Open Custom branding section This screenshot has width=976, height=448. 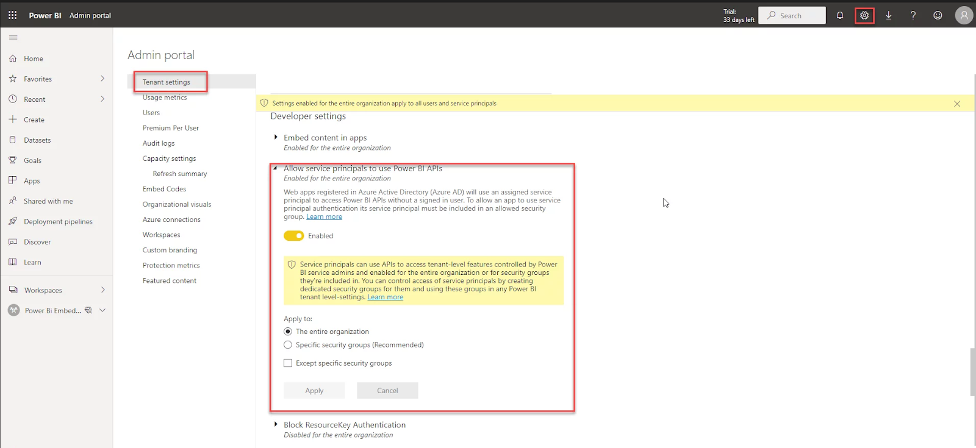(170, 250)
